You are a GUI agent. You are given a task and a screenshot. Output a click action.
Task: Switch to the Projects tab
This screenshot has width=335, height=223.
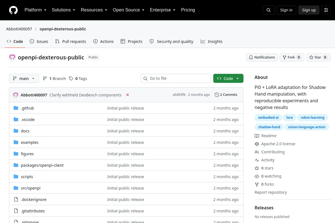point(131,42)
